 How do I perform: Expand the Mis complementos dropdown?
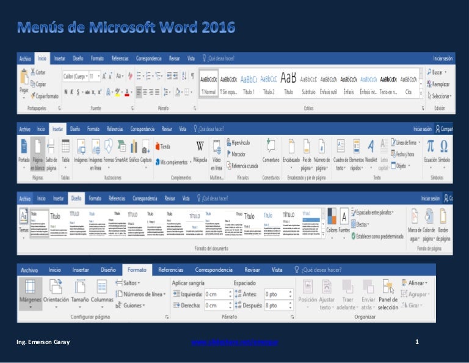click(173, 162)
